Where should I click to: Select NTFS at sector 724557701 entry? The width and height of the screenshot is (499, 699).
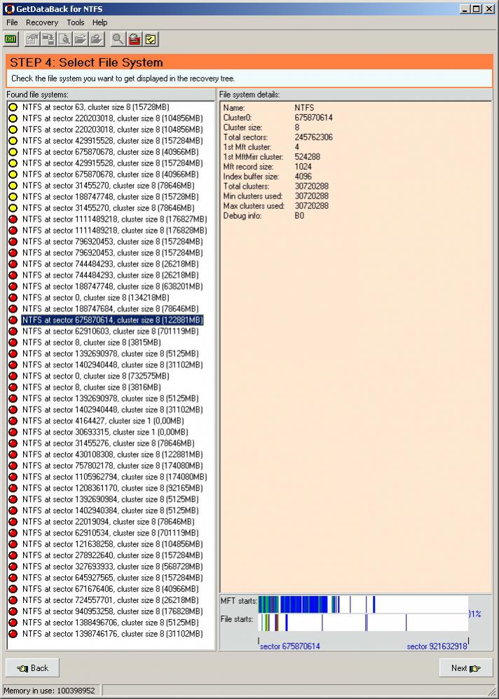tap(111, 600)
